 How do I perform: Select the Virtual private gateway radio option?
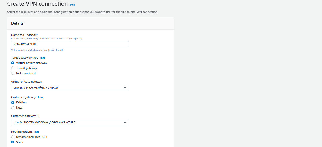[x=13, y=63]
